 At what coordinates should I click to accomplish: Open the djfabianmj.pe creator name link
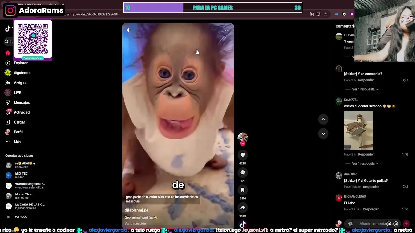tap(136, 210)
